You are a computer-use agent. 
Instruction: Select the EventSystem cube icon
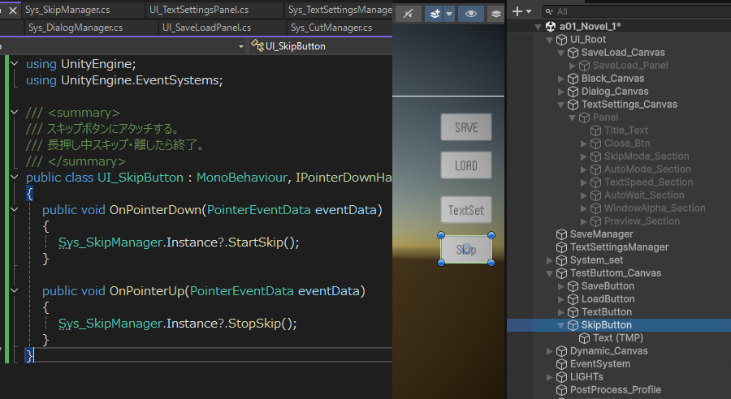[561, 364]
